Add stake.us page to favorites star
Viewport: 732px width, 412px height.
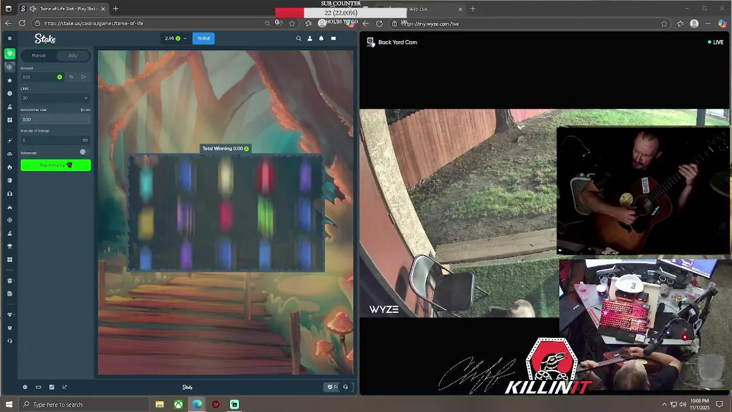[x=292, y=23]
